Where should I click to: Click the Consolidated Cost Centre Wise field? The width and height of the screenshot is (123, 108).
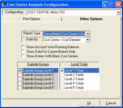pos(64,34)
